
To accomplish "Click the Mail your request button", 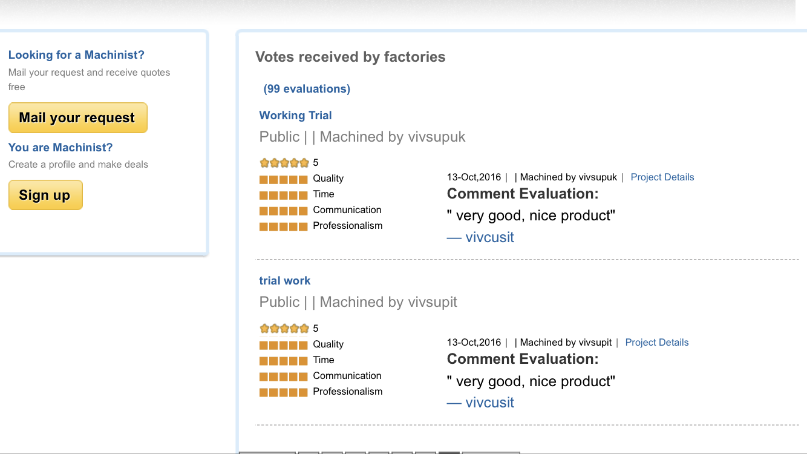I will pyautogui.click(x=77, y=117).
